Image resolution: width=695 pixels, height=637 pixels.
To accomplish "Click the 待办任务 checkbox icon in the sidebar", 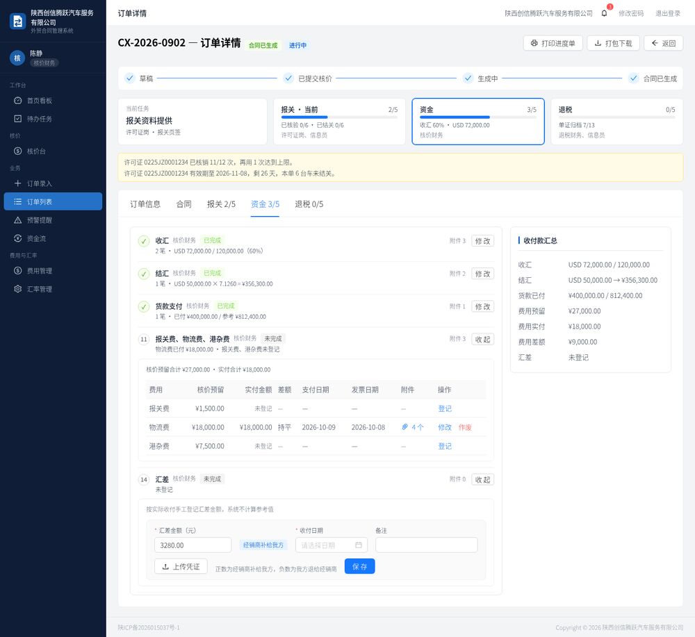I will pyautogui.click(x=18, y=119).
